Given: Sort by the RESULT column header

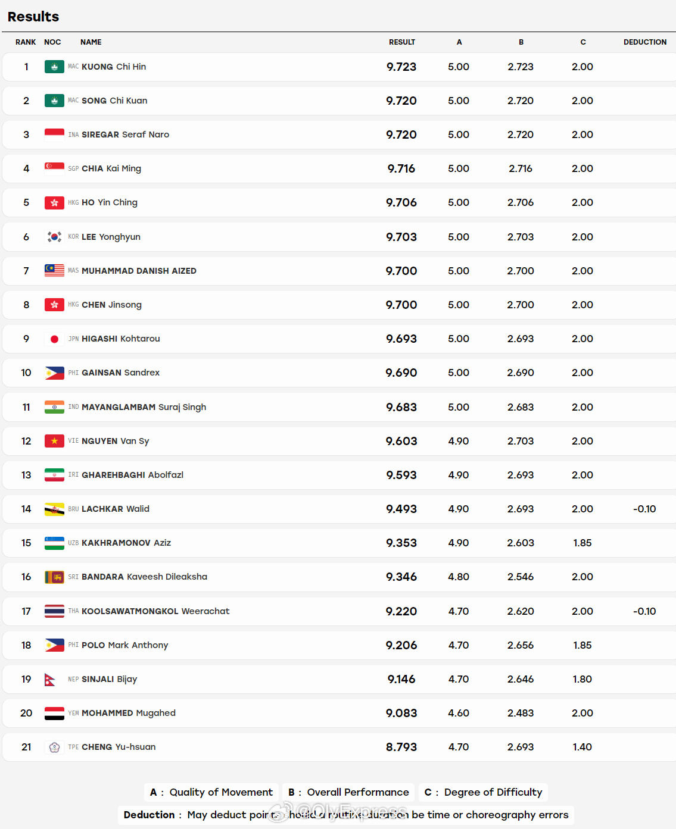Looking at the screenshot, I should click(x=402, y=42).
